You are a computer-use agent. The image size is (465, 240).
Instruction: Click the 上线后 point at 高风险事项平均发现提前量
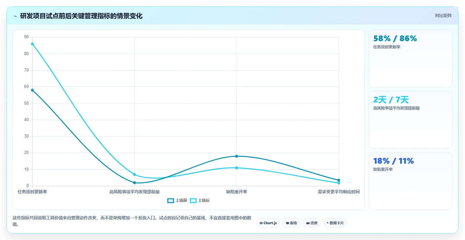pyautogui.click(x=134, y=174)
